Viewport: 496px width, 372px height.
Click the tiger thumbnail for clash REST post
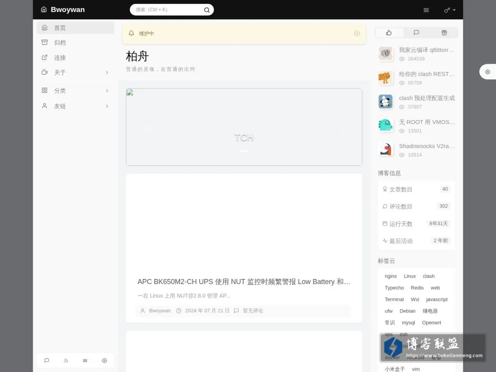pyautogui.click(x=386, y=78)
